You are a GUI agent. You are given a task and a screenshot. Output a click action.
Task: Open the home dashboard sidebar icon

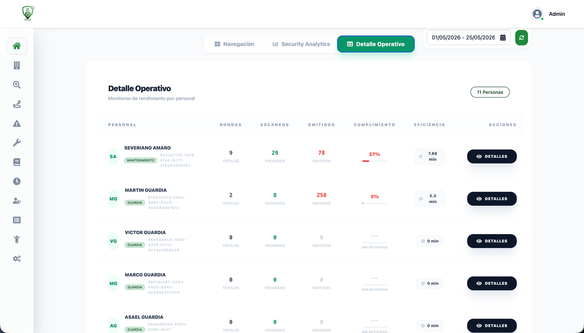click(x=17, y=46)
